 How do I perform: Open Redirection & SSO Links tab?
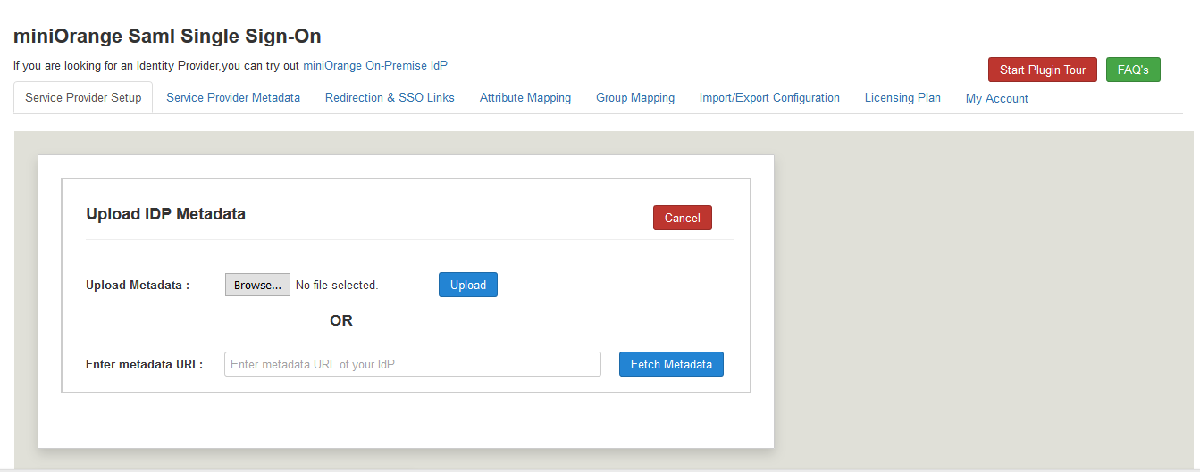click(x=390, y=98)
